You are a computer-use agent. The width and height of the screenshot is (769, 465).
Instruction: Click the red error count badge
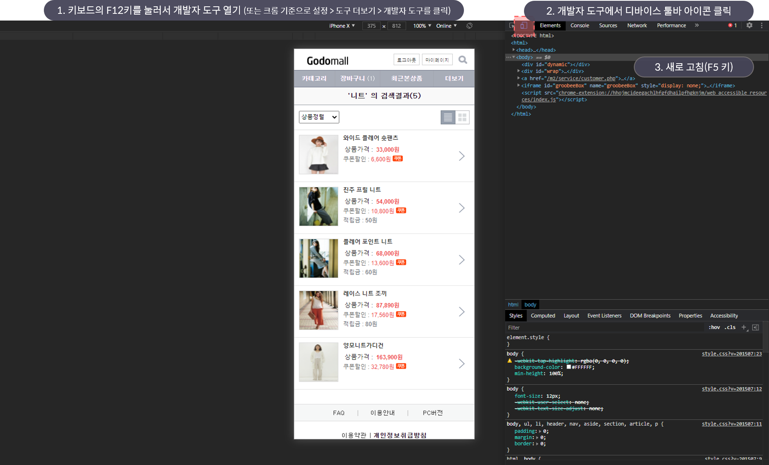(732, 25)
